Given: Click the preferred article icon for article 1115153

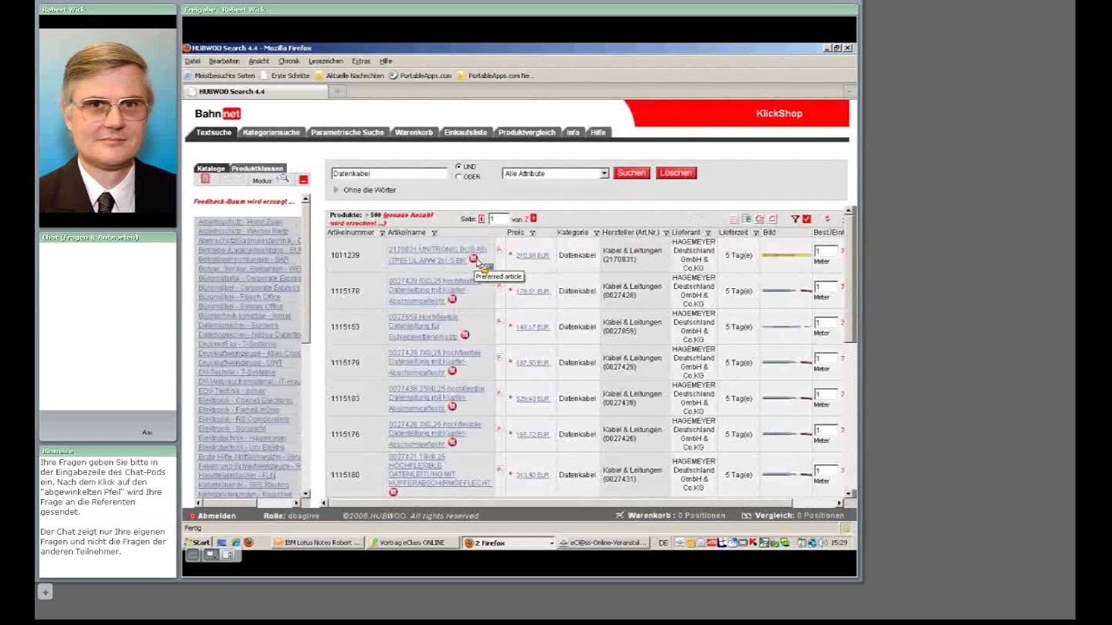Looking at the screenshot, I should [465, 335].
